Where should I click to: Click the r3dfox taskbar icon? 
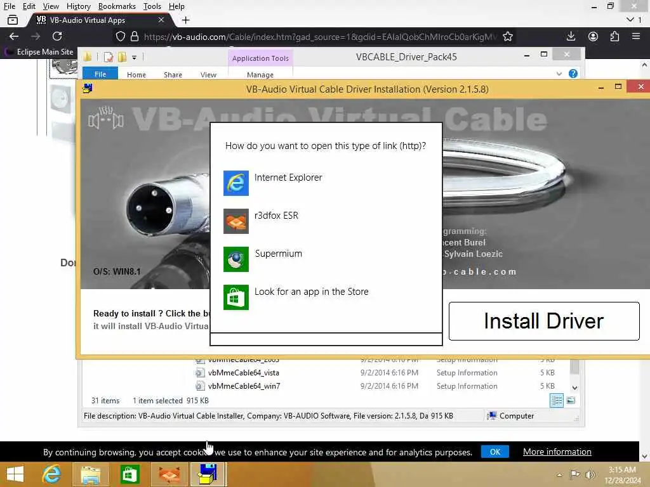click(169, 474)
